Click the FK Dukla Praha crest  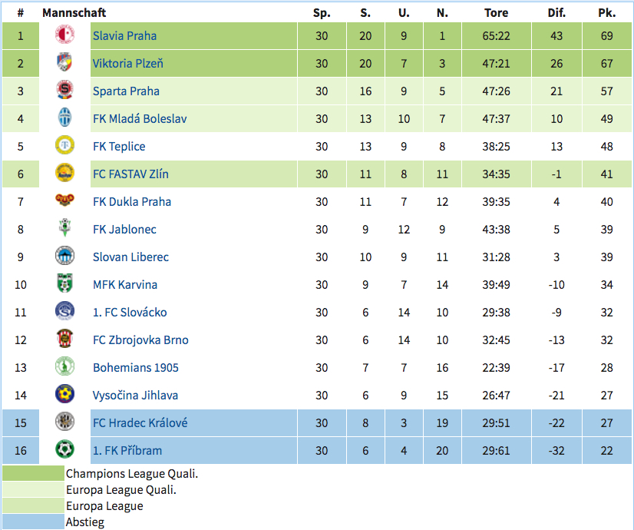click(64, 200)
